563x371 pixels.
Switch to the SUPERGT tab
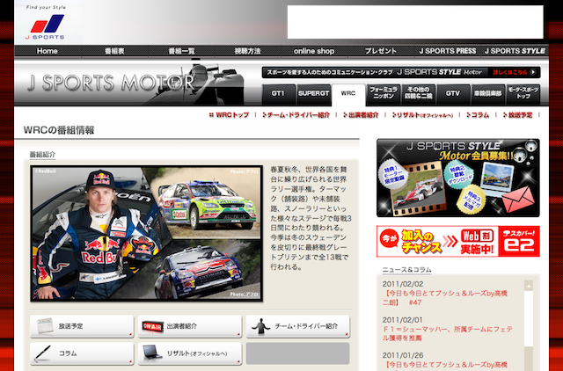point(312,92)
